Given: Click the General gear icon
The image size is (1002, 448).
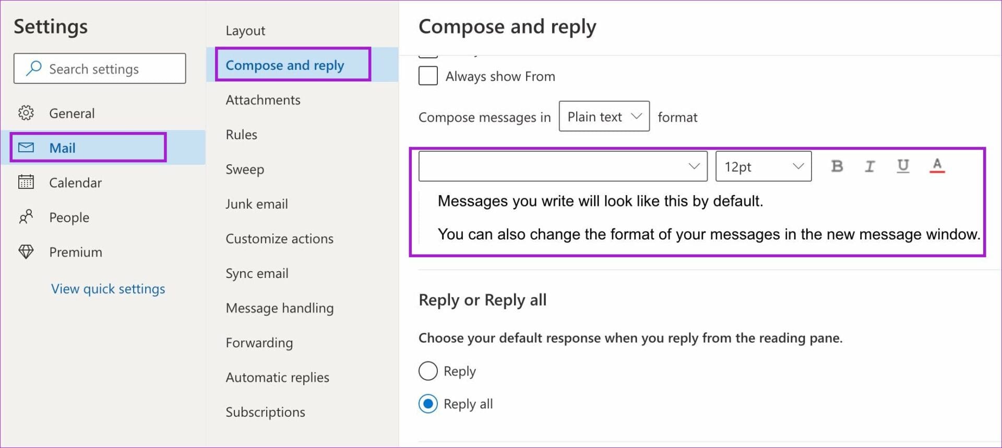Looking at the screenshot, I should [x=26, y=113].
